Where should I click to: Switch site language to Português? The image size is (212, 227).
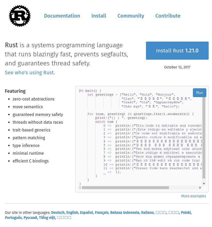[x=13, y=218]
